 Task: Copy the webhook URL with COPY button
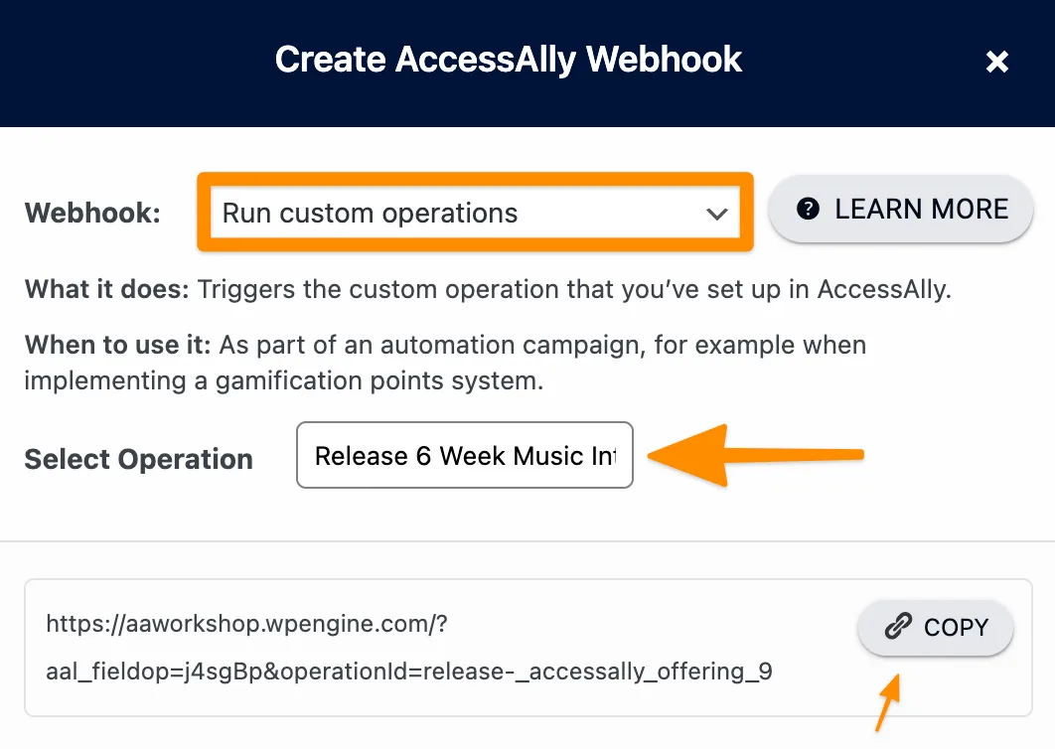pyautogui.click(x=935, y=628)
